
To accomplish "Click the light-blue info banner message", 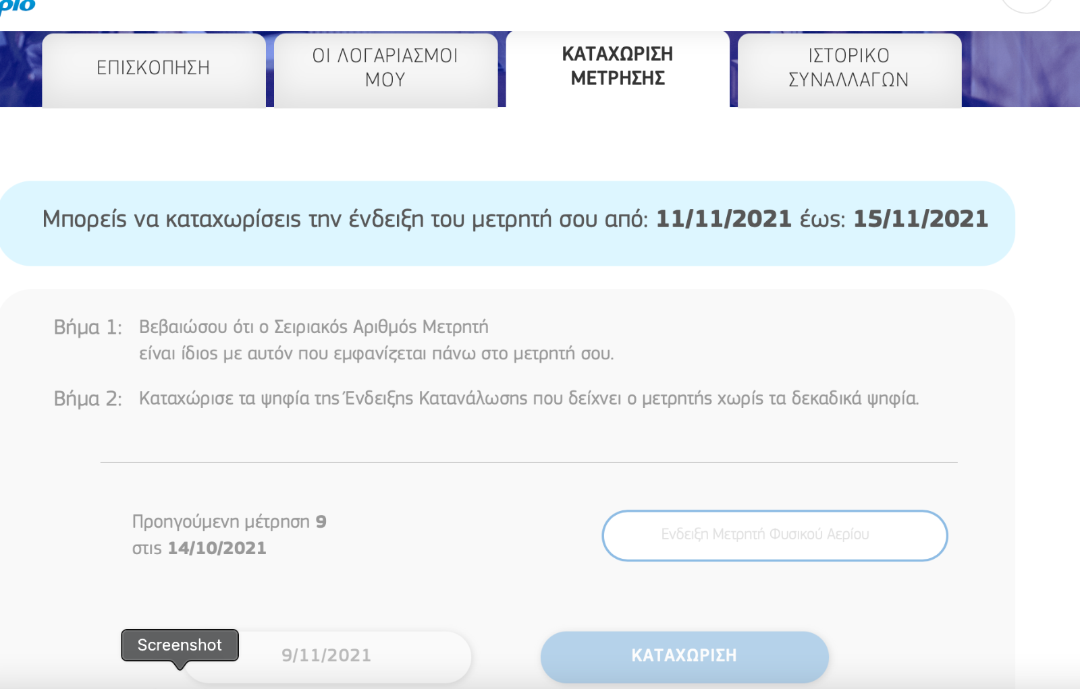I will coord(515,220).
